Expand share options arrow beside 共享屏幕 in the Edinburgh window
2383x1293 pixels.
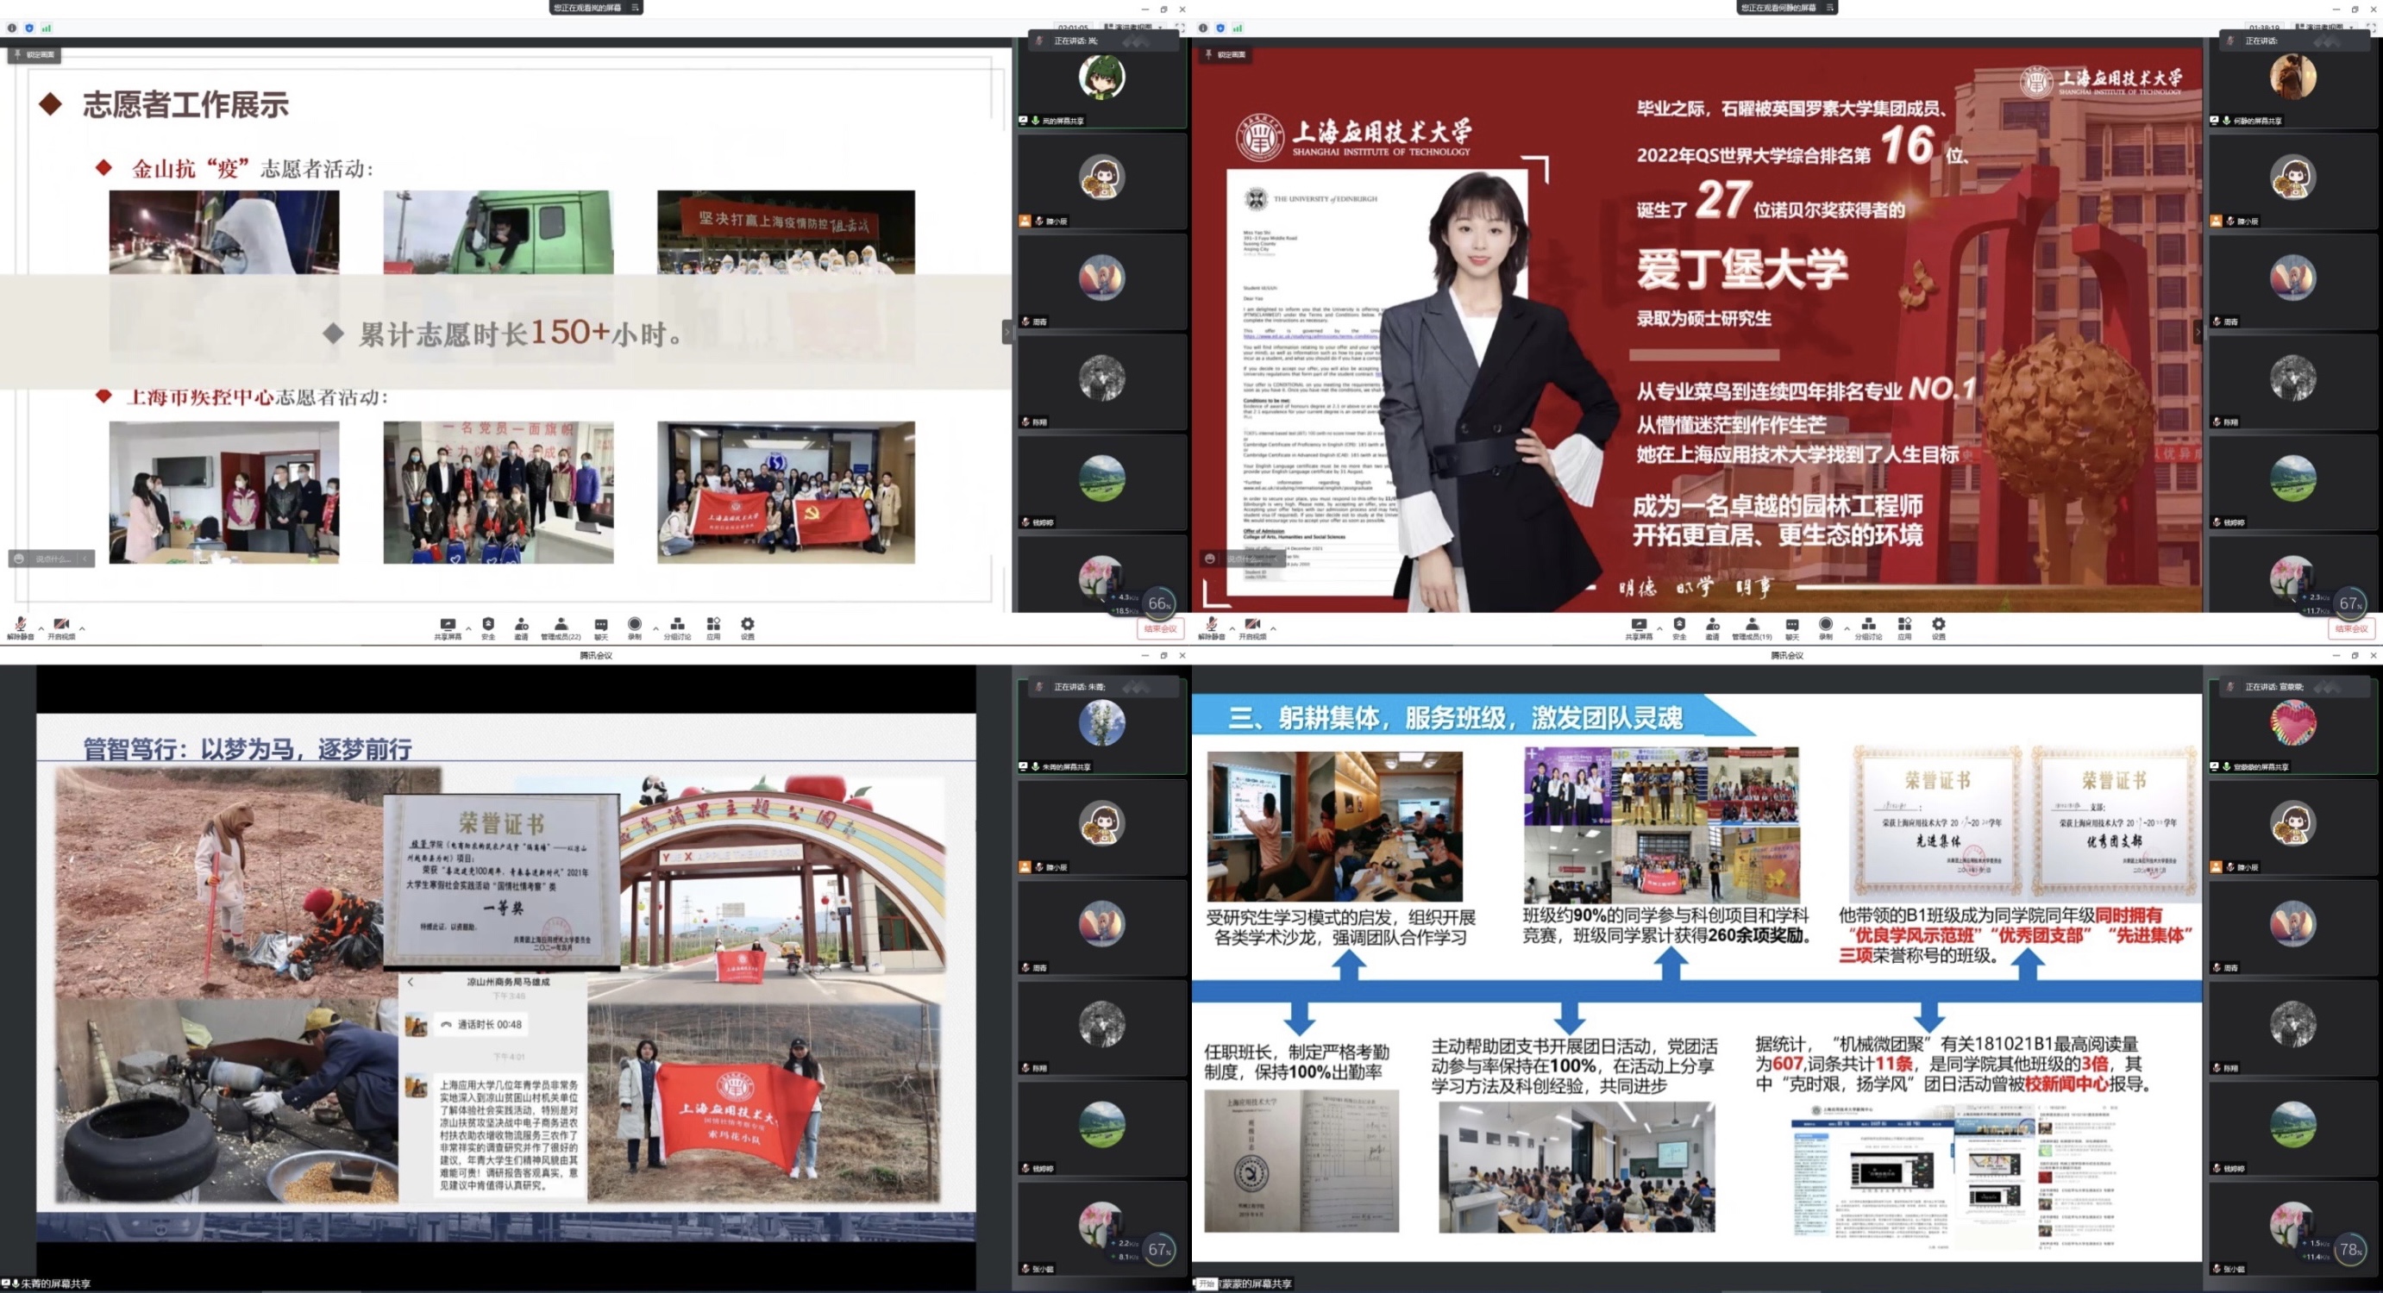[x=1659, y=629]
